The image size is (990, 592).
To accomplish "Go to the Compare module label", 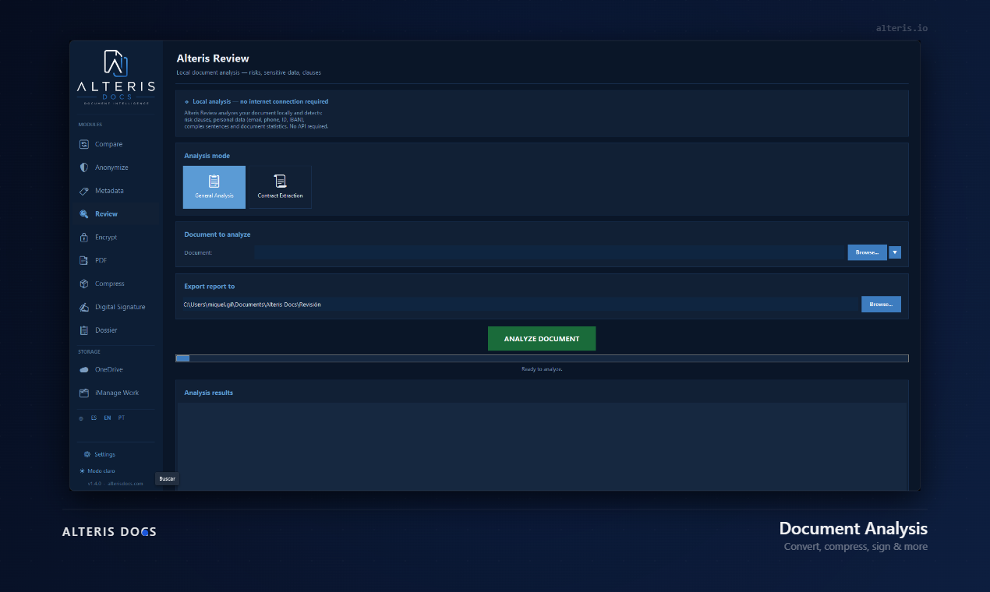I will point(108,144).
